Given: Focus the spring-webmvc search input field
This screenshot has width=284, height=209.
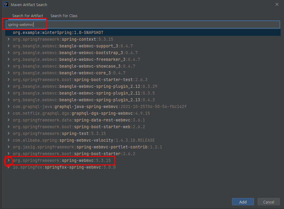Looking at the screenshot, I should [x=143, y=24].
